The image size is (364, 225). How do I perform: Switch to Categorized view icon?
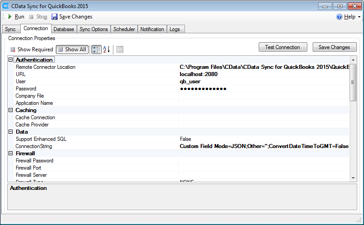point(96,49)
